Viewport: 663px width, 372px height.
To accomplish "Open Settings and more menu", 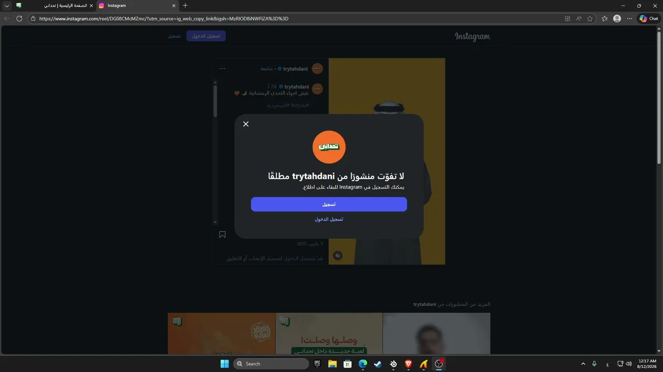I will (x=629, y=19).
